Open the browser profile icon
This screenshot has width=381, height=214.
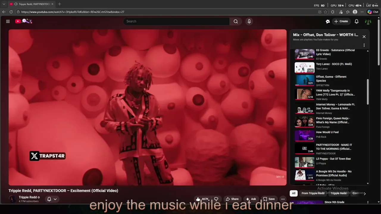(355, 12)
